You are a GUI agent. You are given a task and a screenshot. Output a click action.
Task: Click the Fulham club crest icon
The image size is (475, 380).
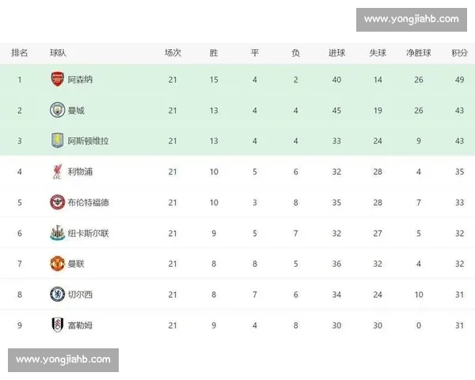point(57,325)
